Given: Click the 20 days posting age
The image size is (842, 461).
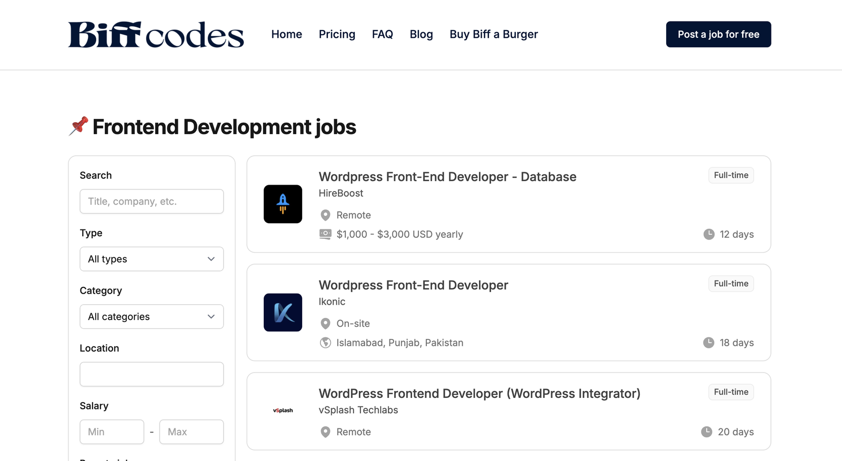Looking at the screenshot, I should coord(736,432).
